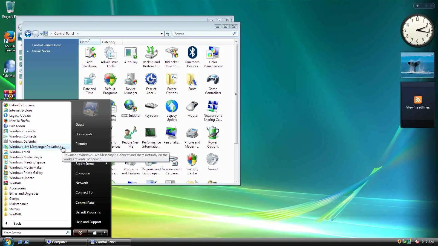Open Performance Information and Tools icon

point(151,137)
